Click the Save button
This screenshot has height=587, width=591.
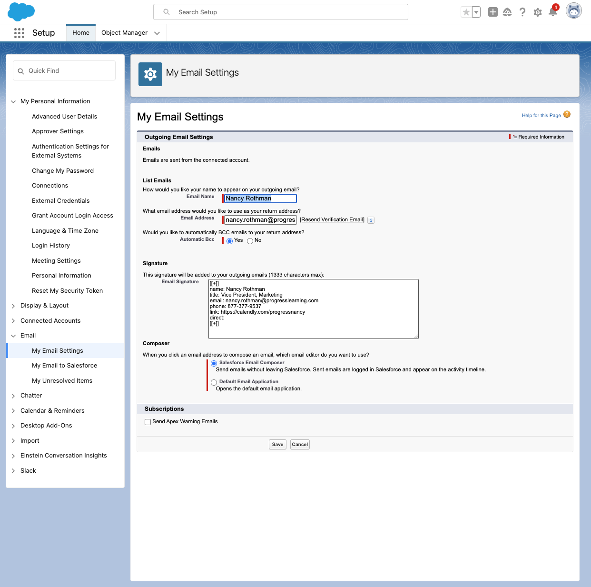pos(277,445)
